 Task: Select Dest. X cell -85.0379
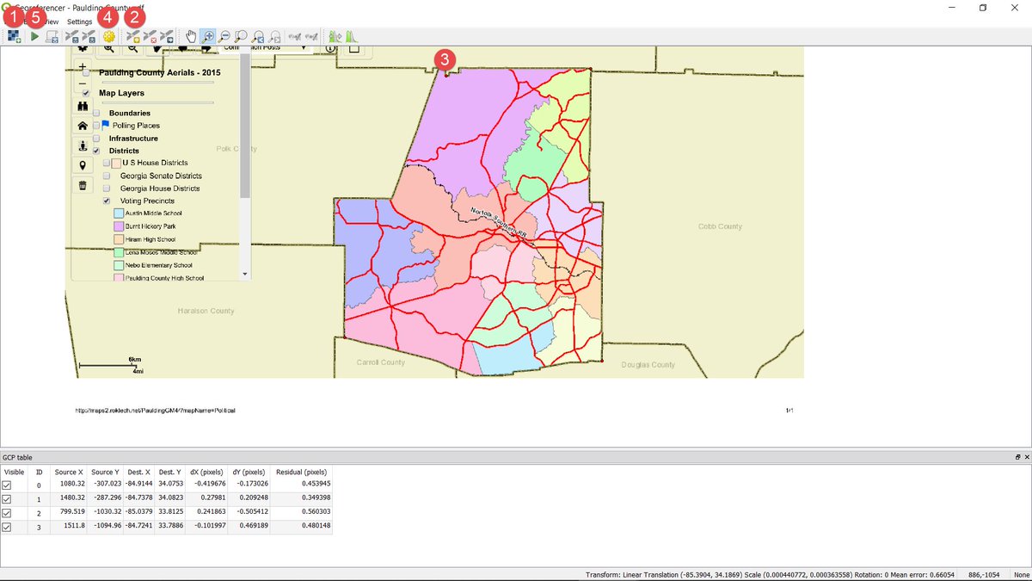139,512
